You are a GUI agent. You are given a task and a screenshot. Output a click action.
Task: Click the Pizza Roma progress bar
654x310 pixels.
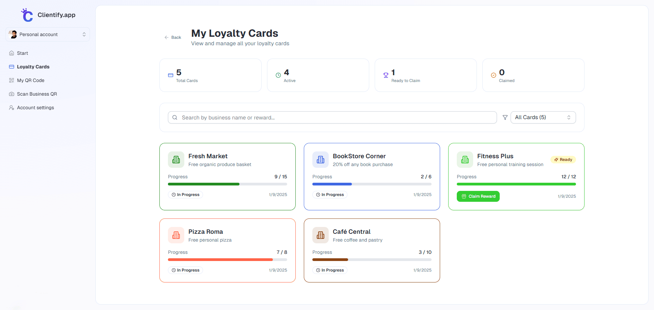227,260
